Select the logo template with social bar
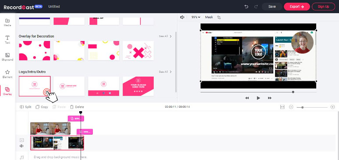The image size is (339, 160). [103, 86]
